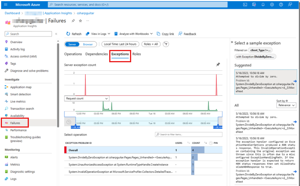This screenshot has width=300, height=186.
Task: Click the filter funnel icon
Action: 166,44
